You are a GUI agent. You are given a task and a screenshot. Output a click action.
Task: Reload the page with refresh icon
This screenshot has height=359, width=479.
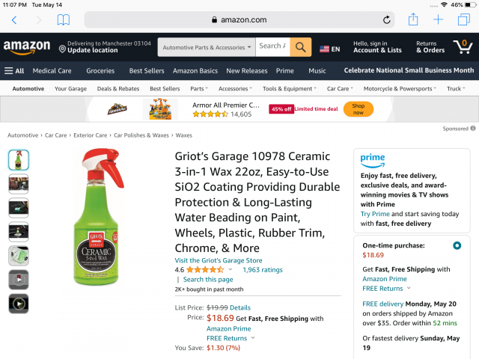pyautogui.click(x=386, y=20)
